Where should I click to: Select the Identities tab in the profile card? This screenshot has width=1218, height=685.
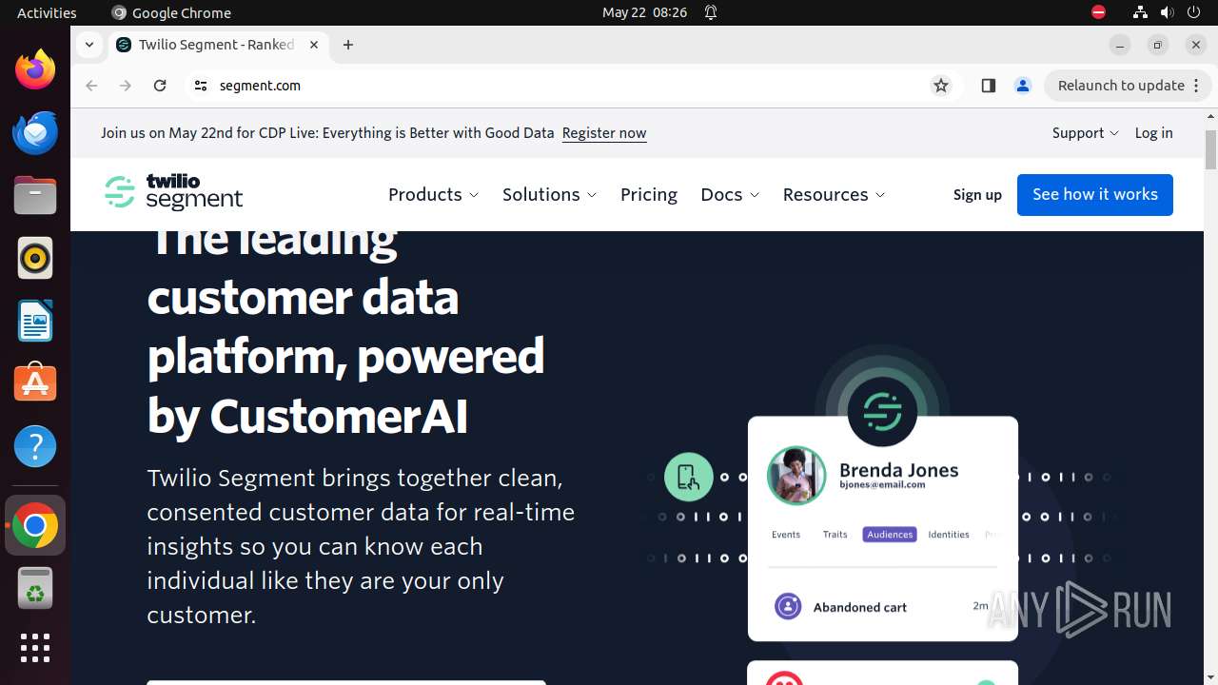949,535
